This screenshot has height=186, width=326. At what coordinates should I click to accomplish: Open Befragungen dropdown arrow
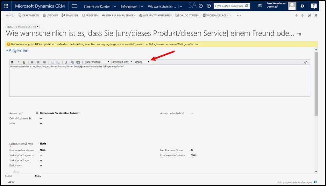pyautogui.click(x=142, y=7)
